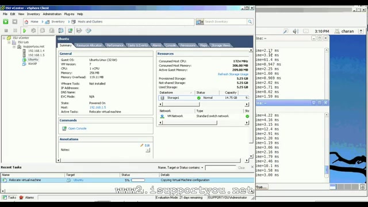Viewport: 368px width, 207px height.
Task: Switch to the Resource Allocation tab
Action: click(89, 45)
